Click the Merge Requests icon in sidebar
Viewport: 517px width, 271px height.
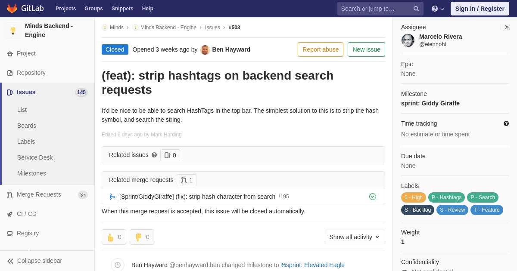[10, 195]
